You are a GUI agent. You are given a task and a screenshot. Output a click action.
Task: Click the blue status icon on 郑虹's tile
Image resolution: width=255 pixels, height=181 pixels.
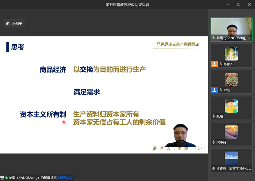tap(214, 90)
